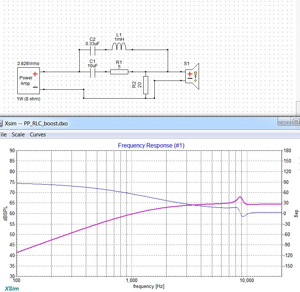Click the Power Amp positive terminal

click(35, 74)
